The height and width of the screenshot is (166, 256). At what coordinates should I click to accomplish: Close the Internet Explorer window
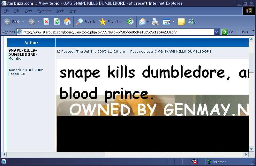point(252,3)
